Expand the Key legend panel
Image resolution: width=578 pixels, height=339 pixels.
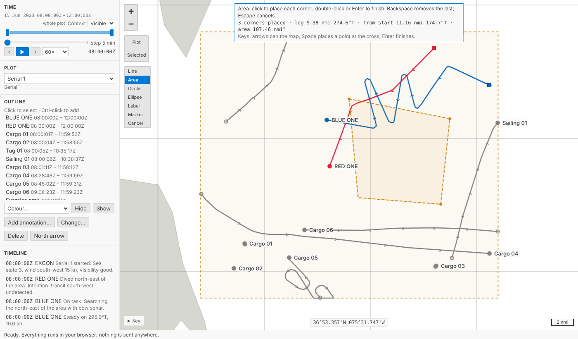(x=134, y=321)
